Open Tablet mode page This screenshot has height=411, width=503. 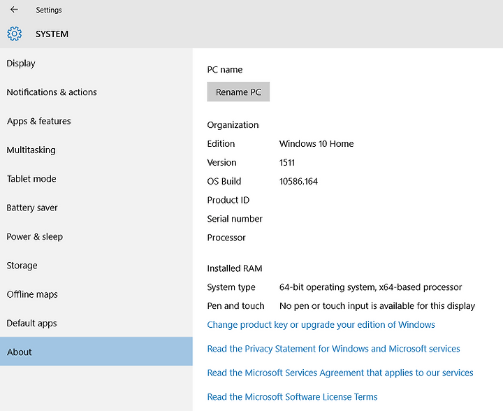tap(96, 179)
